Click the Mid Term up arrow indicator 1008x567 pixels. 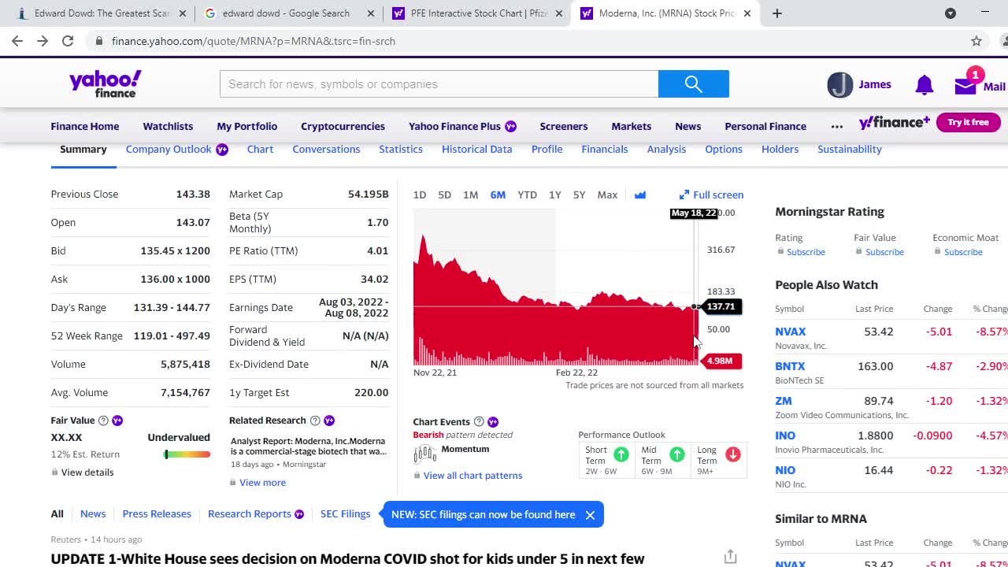coord(677,454)
